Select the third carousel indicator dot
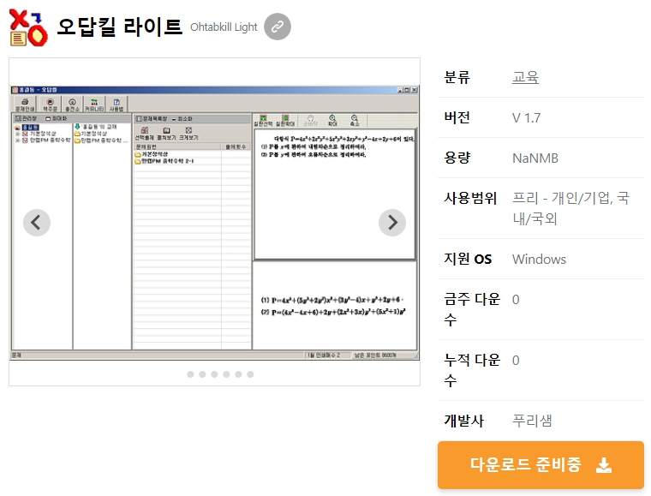This screenshot has width=651, height=496. [x=214, y=374]
